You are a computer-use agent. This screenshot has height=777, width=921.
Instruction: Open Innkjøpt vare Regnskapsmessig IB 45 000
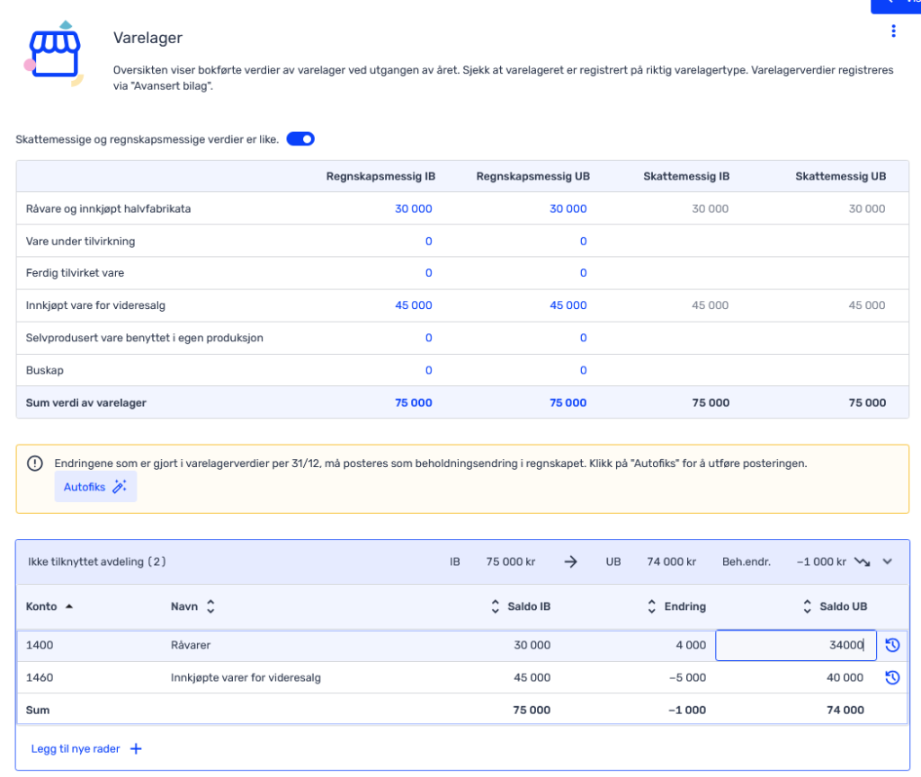point(413,305)
